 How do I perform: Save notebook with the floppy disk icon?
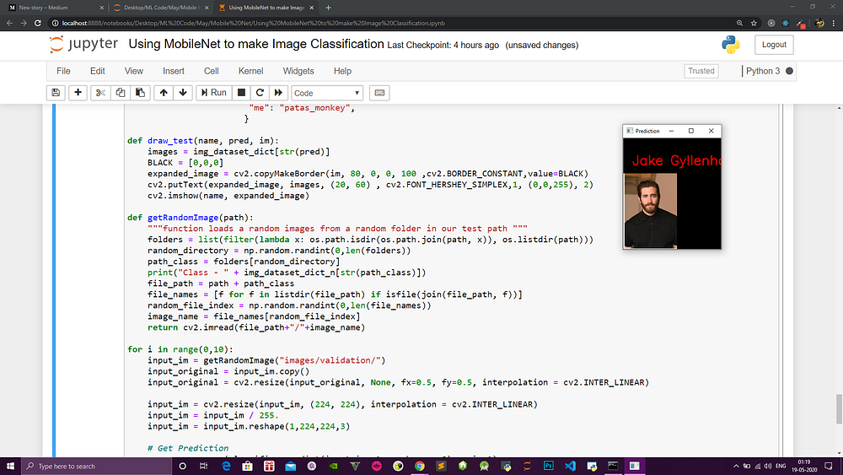[56, 93]
